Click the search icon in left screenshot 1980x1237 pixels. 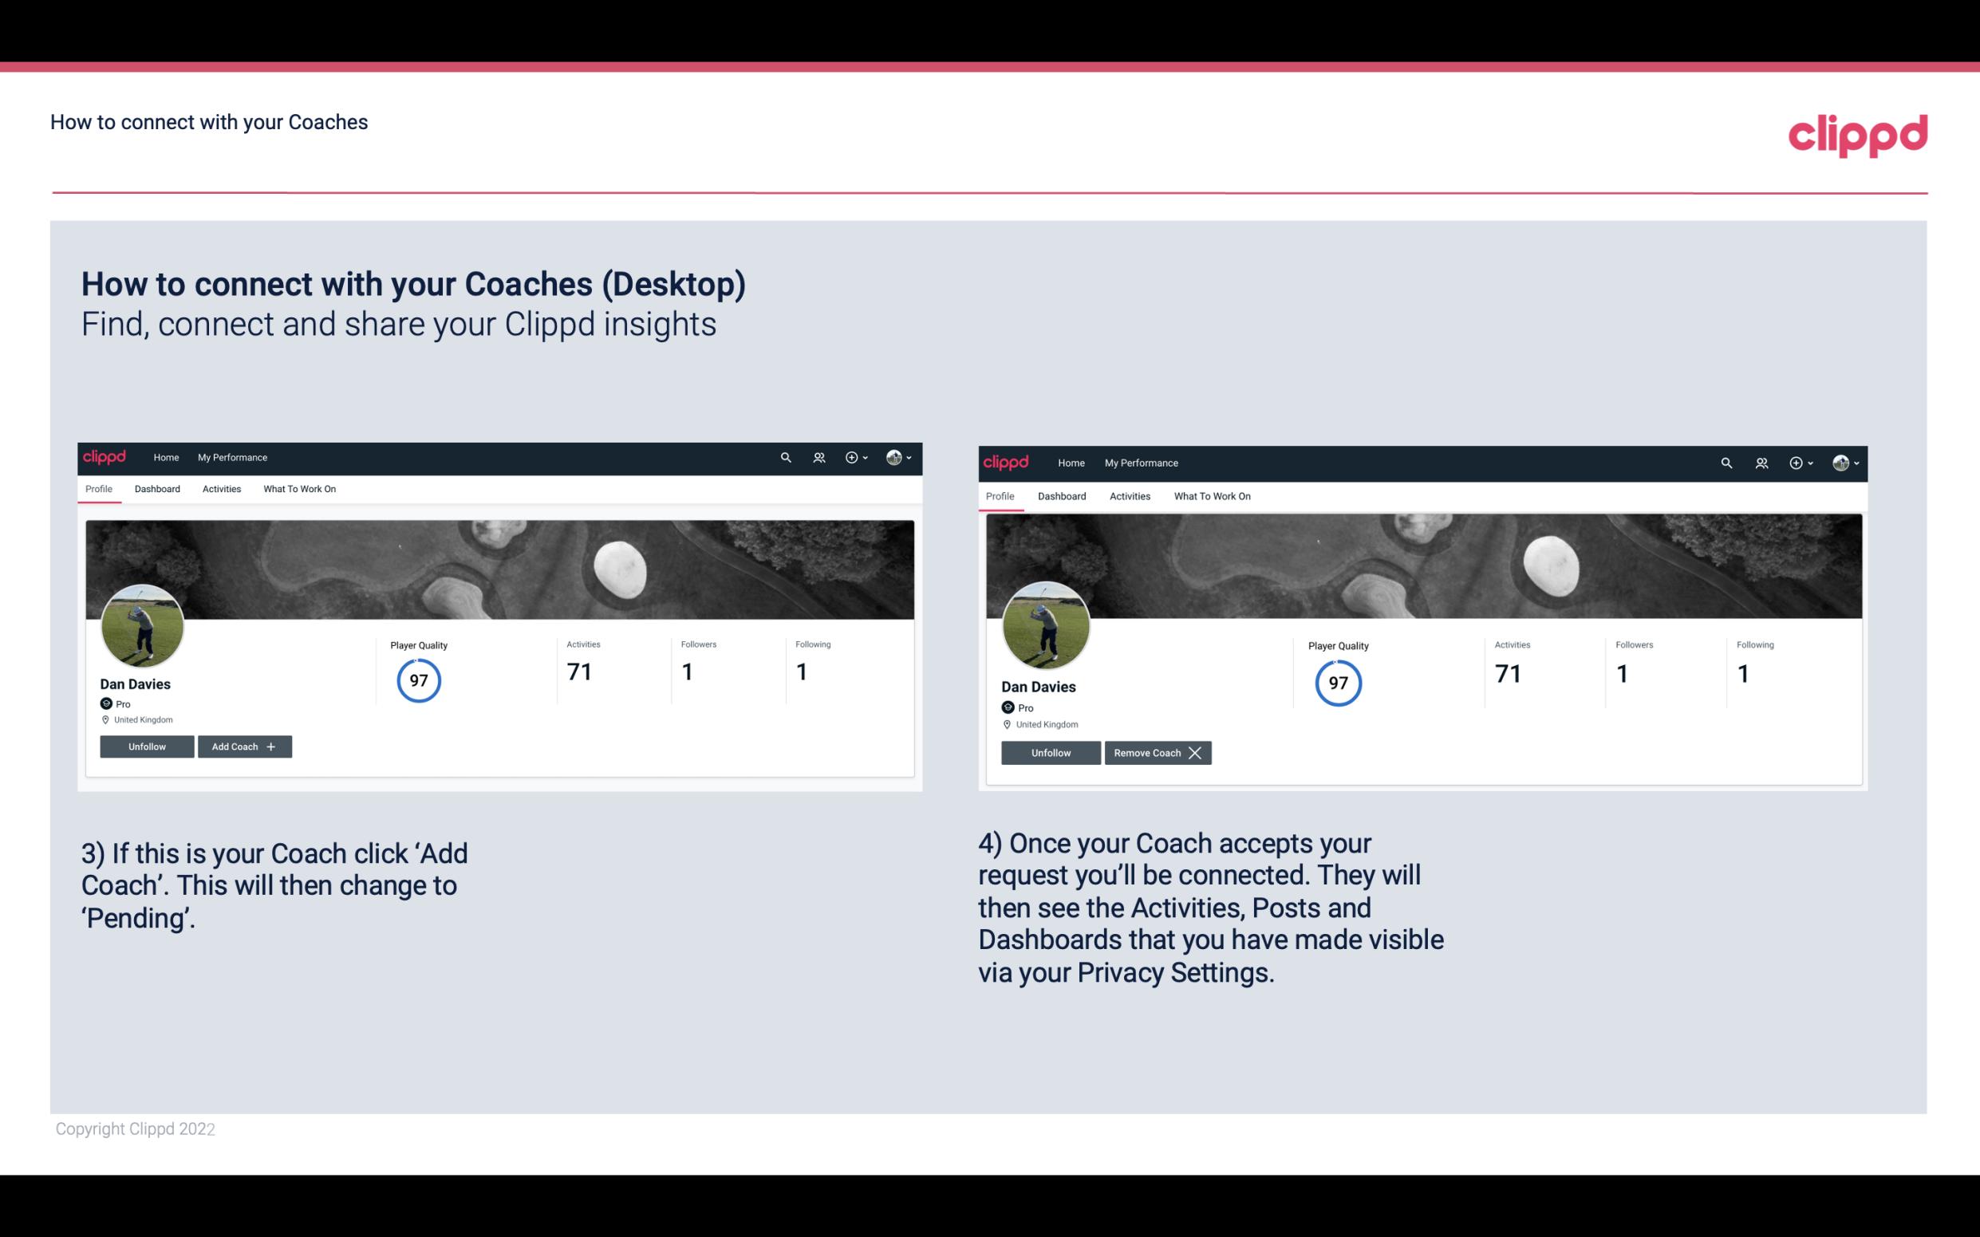click(784, 456)
